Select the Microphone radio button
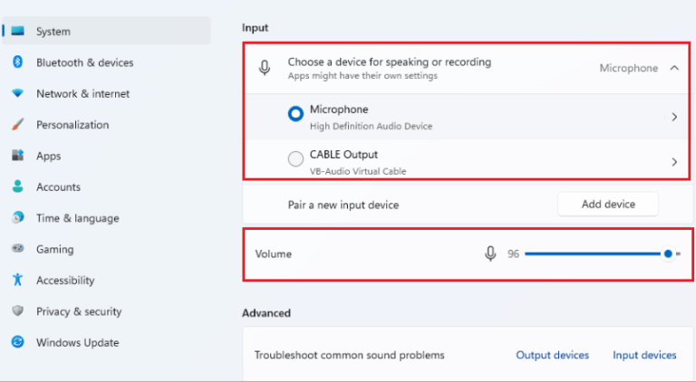Viewport: 696px width, 382px height. 295,115
